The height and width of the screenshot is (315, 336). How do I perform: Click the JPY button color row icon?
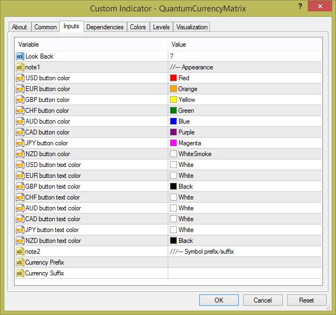pyautogui.click(x=20, y=143)
